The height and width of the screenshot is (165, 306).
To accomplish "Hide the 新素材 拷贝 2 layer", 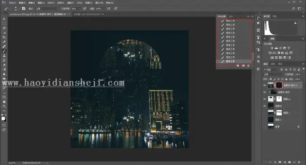I will click(x=265, y=85).
